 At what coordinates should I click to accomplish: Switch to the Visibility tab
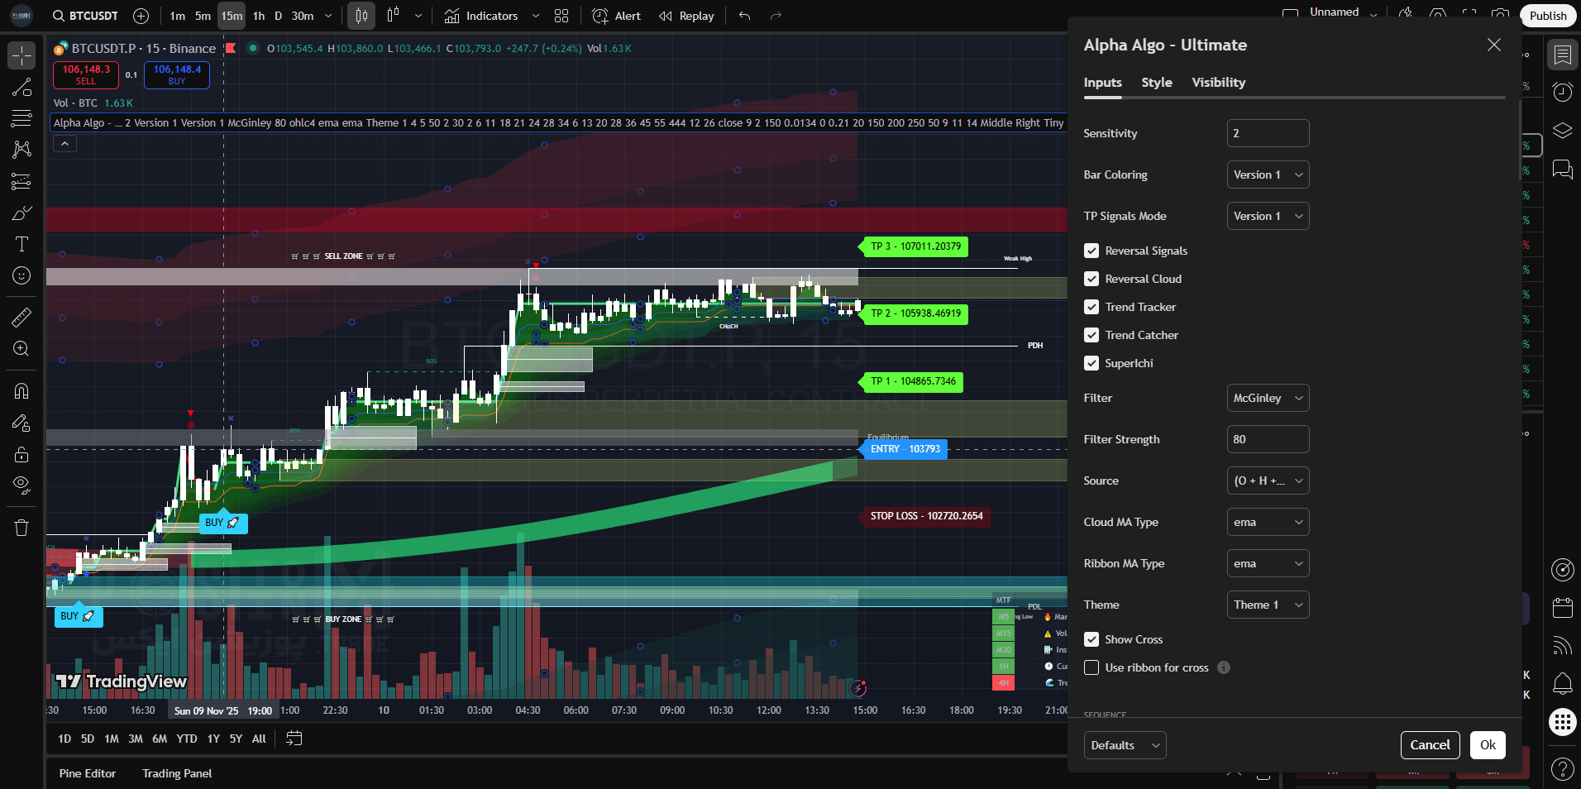point(1218,83)
